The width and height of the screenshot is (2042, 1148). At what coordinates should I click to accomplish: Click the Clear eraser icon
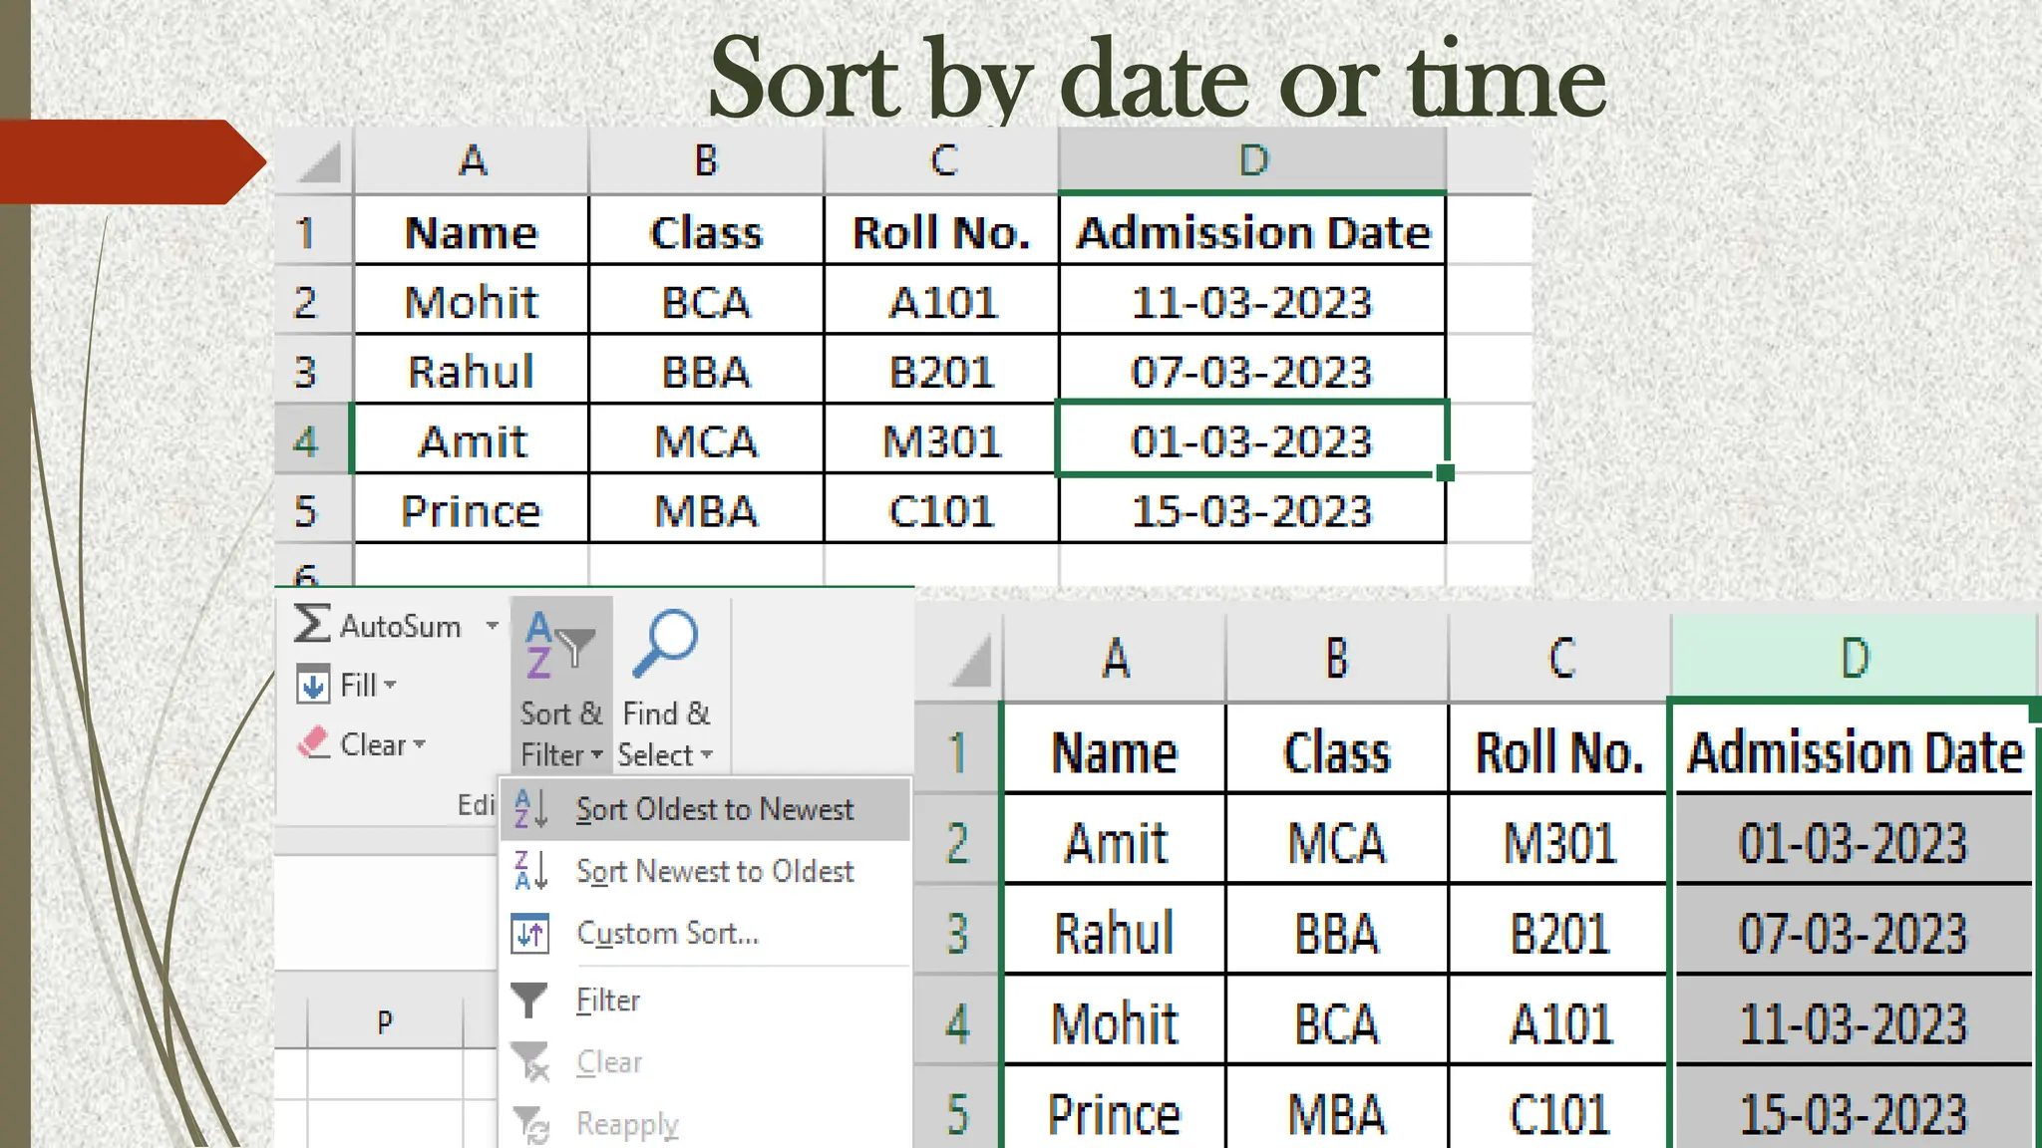coord(313,743)
